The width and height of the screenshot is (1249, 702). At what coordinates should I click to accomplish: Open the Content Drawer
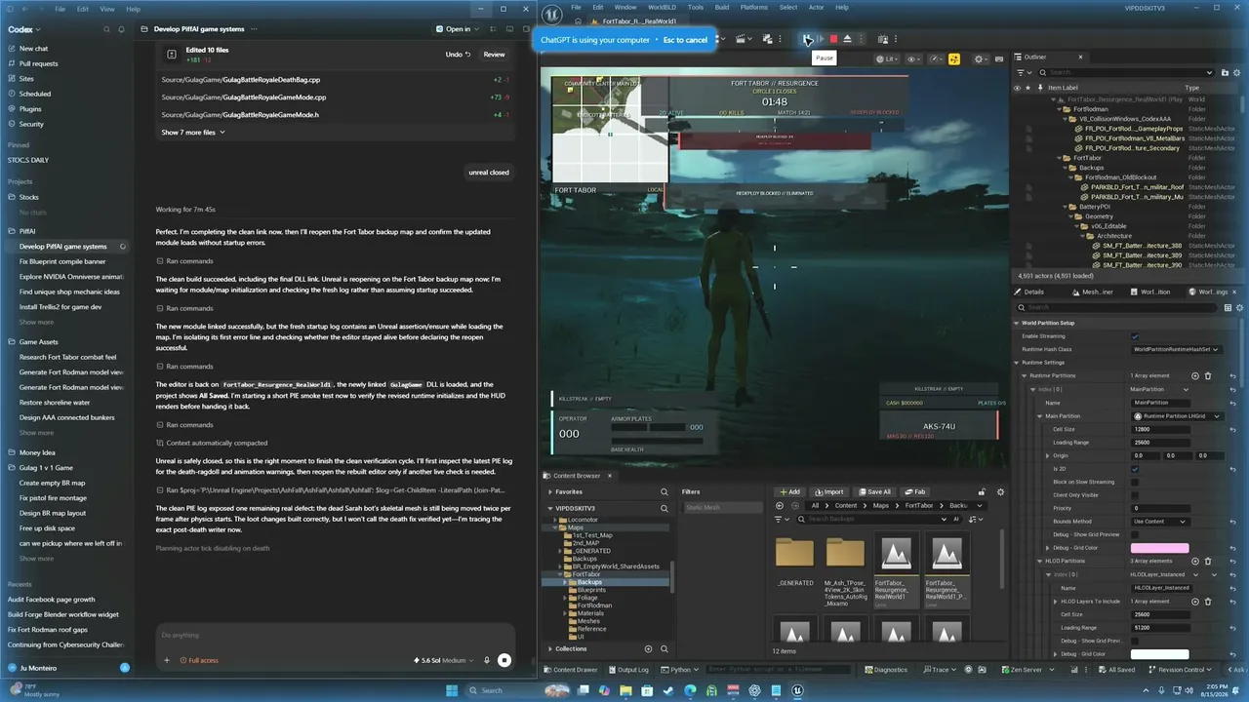569,670
